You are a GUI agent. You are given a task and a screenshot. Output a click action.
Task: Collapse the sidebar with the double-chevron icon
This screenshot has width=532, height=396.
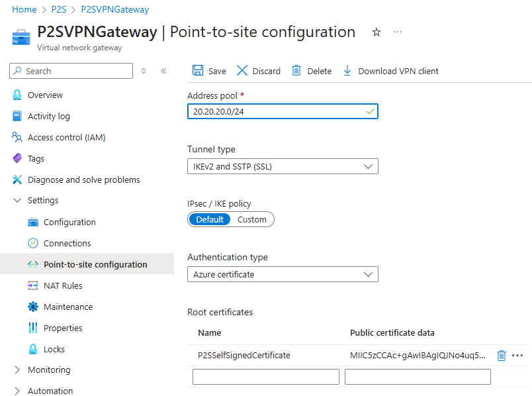point(163,71)
